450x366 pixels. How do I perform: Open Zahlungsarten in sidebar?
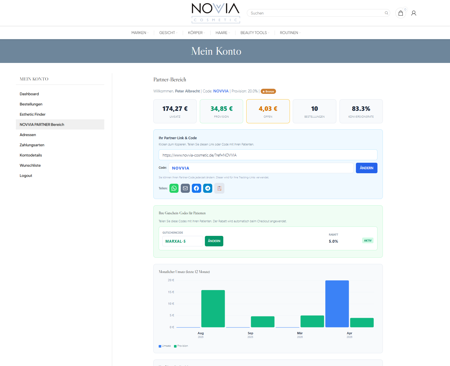pos(60,145)
